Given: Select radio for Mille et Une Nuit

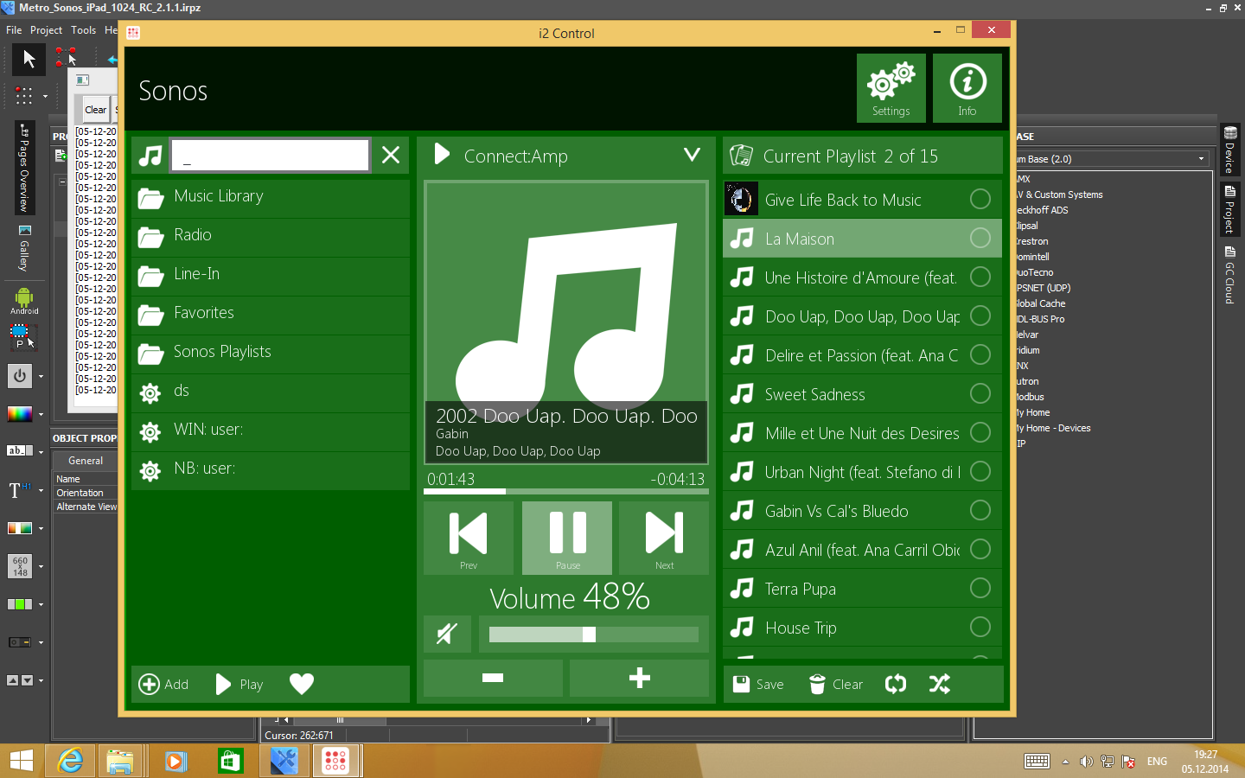Looking at the screenshot, I should 980,432.
